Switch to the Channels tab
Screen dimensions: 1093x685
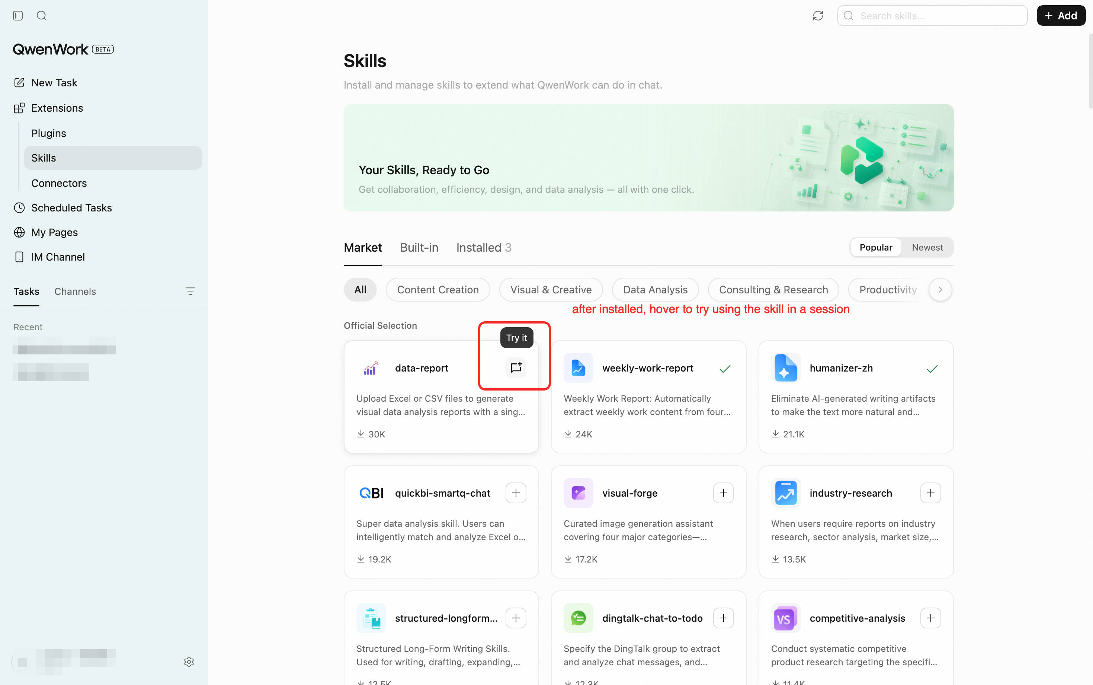click(75, 291)
